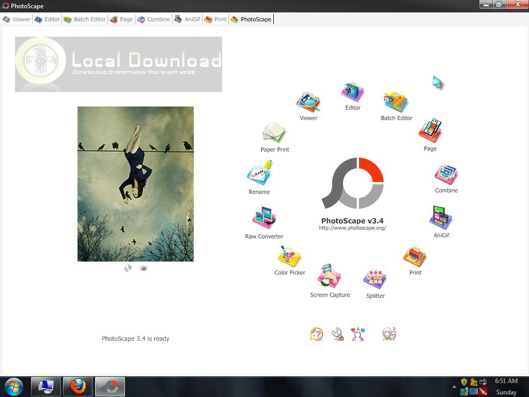Click the grandma FAQ icon
This screenshot has width=529, height=397.
[389, 334]
